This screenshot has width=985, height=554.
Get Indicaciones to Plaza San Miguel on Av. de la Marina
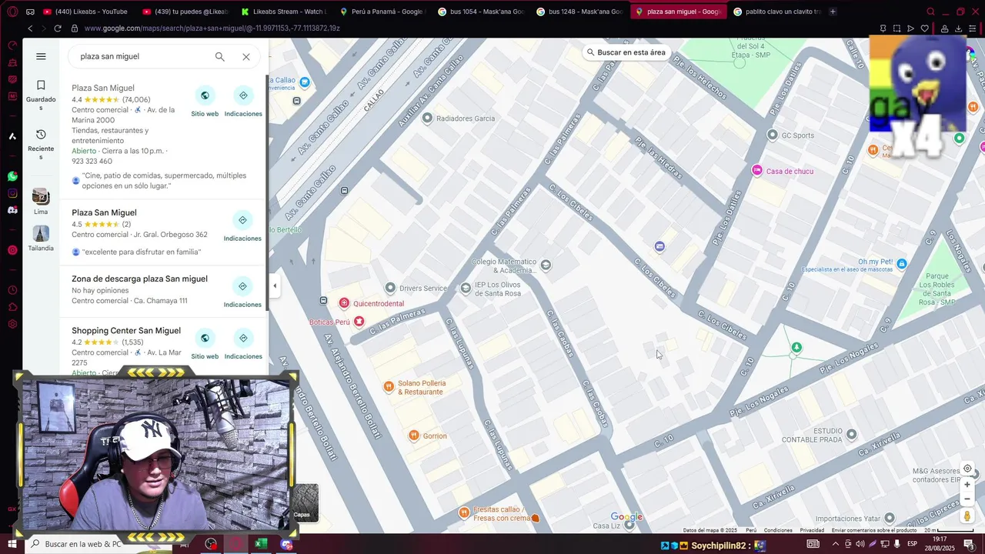(243, 102)
